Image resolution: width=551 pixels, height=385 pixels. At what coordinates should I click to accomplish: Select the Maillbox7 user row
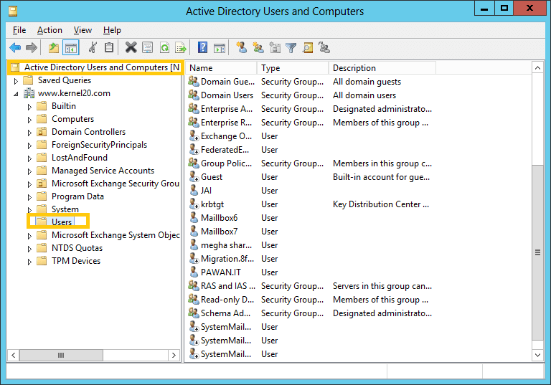pos(219,232)
